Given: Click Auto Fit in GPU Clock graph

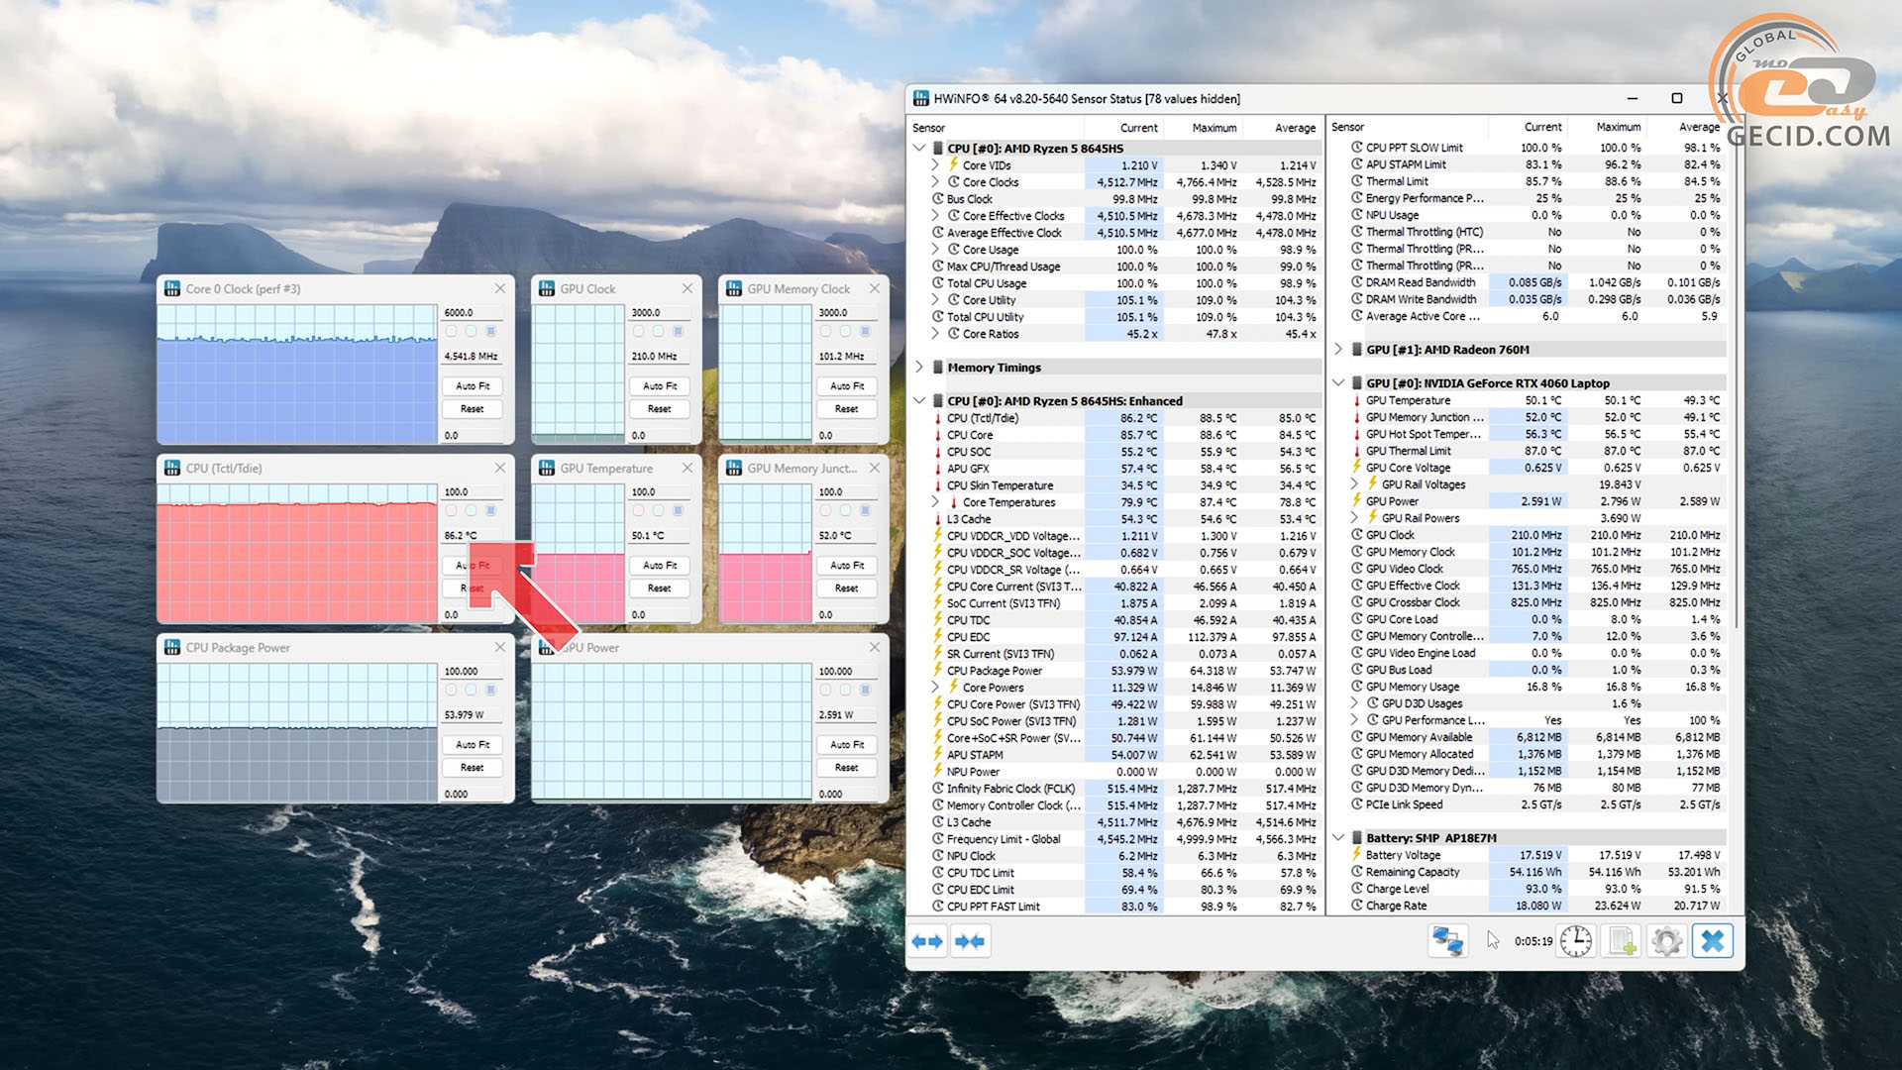Looking at the screenshot, I should click(660, 385).
